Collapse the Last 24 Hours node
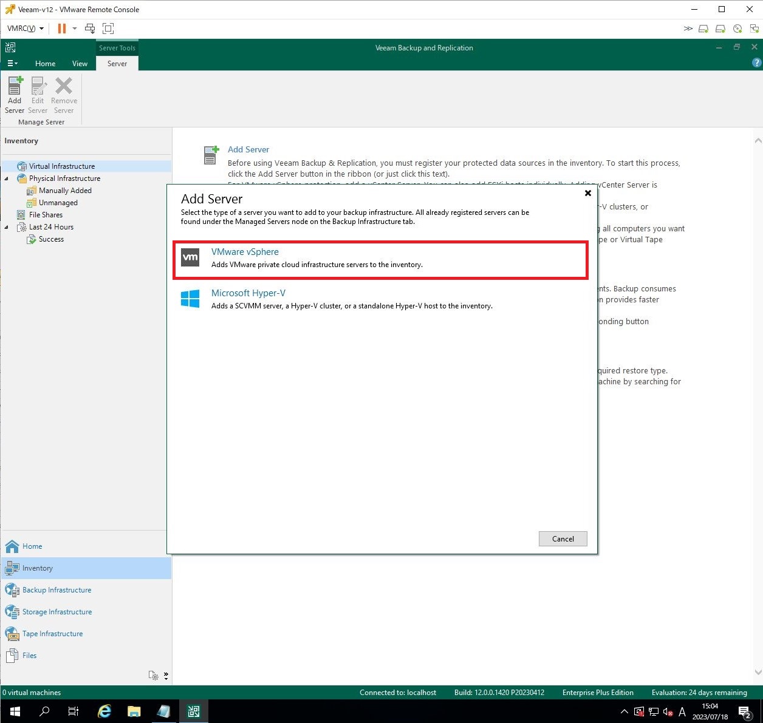The height and width of the screenshot is (723, 763). (7, 227)
